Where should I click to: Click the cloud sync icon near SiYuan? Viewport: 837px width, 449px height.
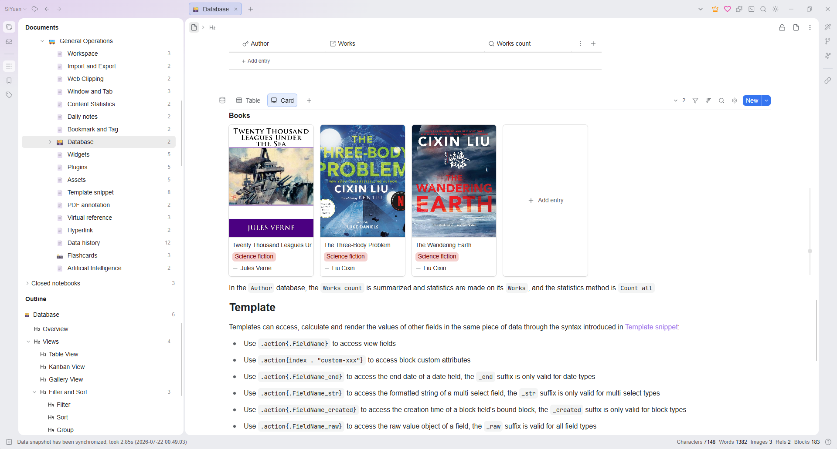(35, 9)
